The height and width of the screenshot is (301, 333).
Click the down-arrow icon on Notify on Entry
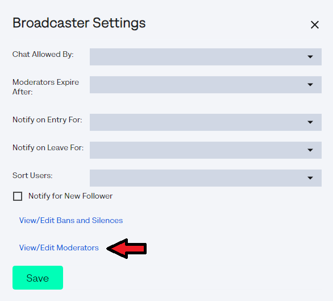pyautogui.click(x=310, y=122)
